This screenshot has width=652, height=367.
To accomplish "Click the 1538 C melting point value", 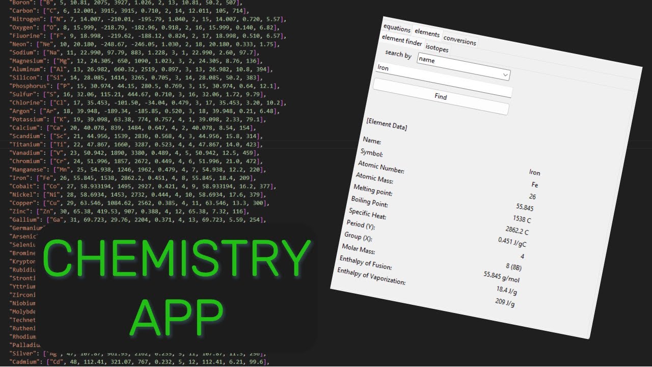I will [x=521, y=219].
